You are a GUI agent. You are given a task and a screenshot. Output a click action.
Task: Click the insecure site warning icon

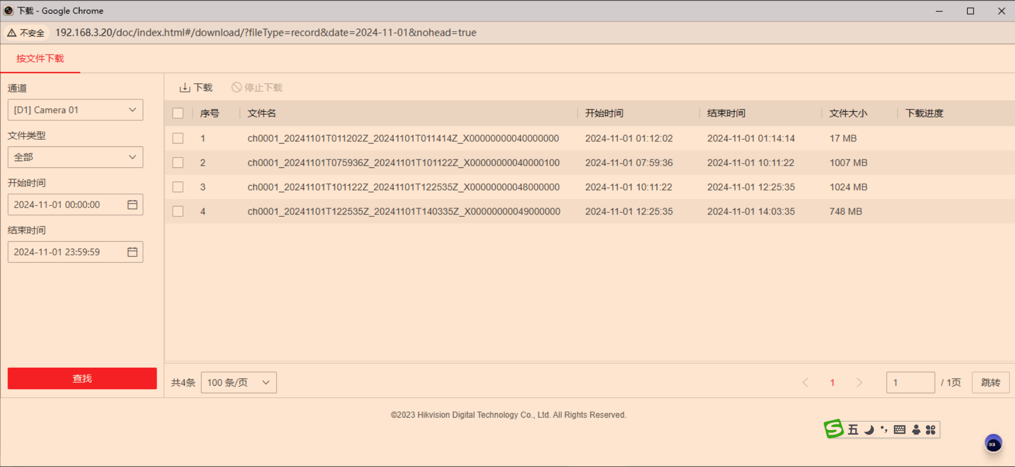[x=11, y=33]
